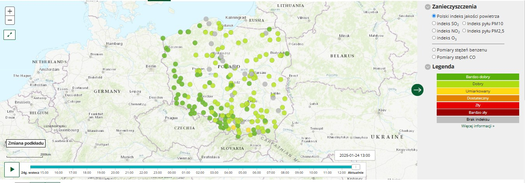Click the green arrow panel button
Image resolution: width=525 pixels, height=183 pixels.
click(417, 90)
